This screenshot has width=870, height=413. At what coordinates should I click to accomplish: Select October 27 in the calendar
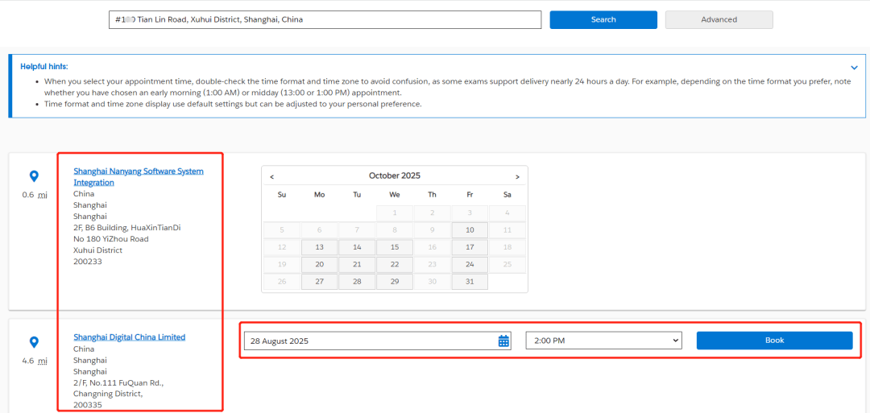coord(319,282)
